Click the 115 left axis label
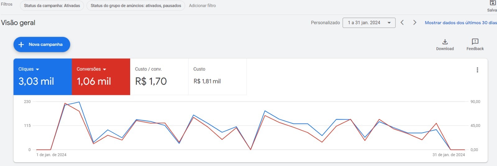 [x=27, y=126]
